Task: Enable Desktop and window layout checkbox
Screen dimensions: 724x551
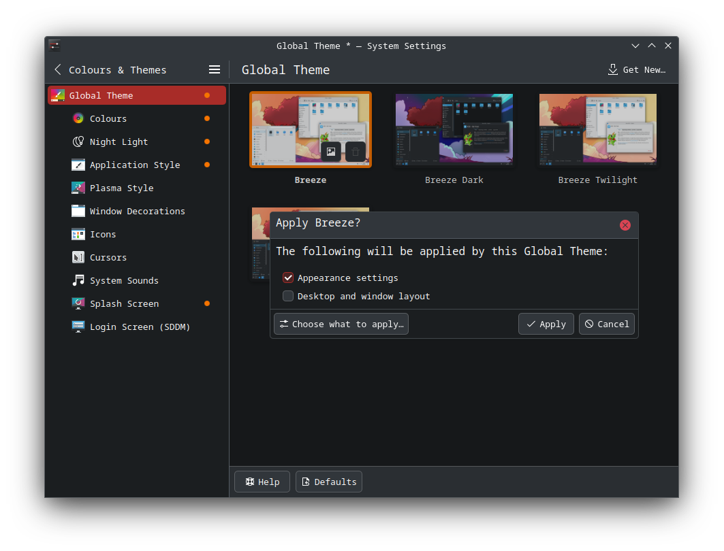Action: click(288, 296)
